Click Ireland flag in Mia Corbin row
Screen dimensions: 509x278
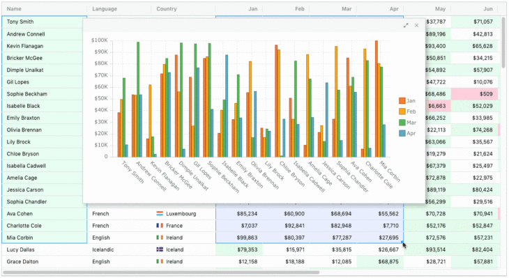click(x=160, y=238)
